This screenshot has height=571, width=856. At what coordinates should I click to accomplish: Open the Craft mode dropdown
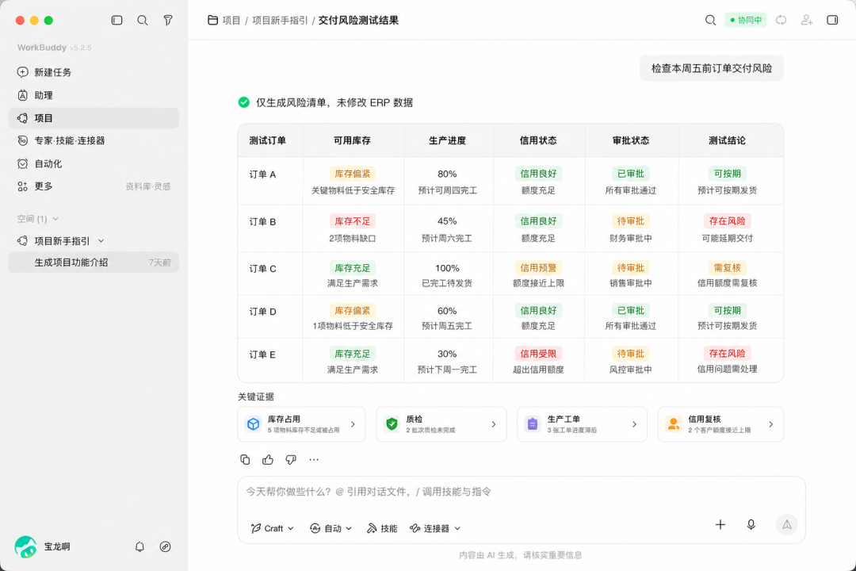tap(273, 528)
